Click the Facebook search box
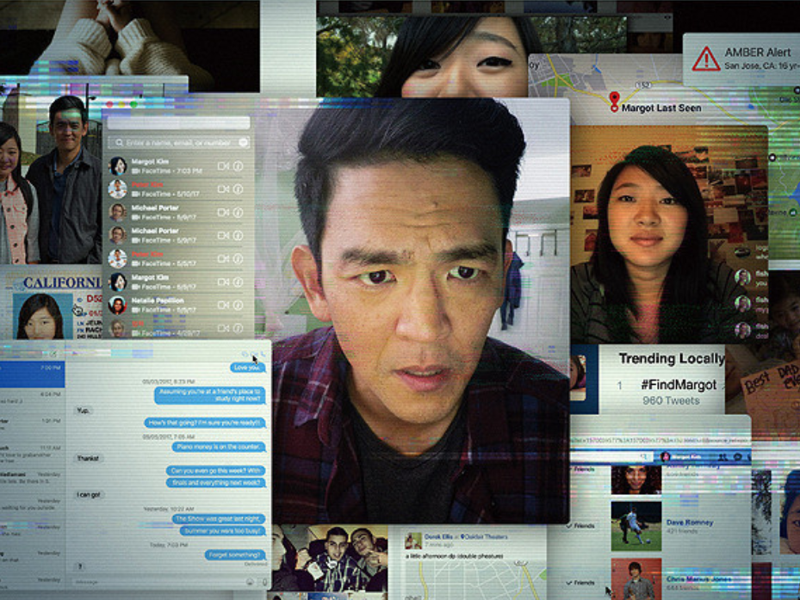 (x=611, y=456)
